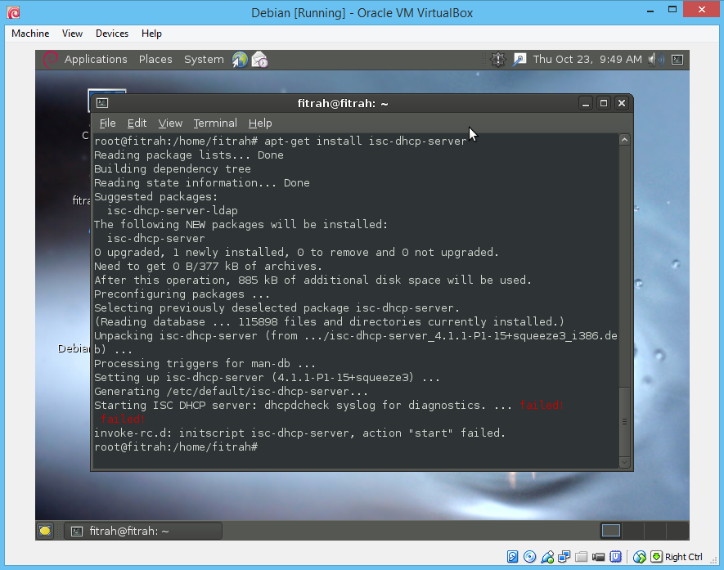The width and height of the screenshot is (724, 570).
Task: Open the terminal Edit menu
Action: 137,123
